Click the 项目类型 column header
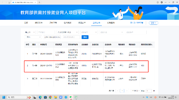Screen dimensions: 179x100 pyautogui.click(x=58, y=45)
